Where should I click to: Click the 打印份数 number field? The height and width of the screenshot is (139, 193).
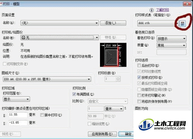110,79
